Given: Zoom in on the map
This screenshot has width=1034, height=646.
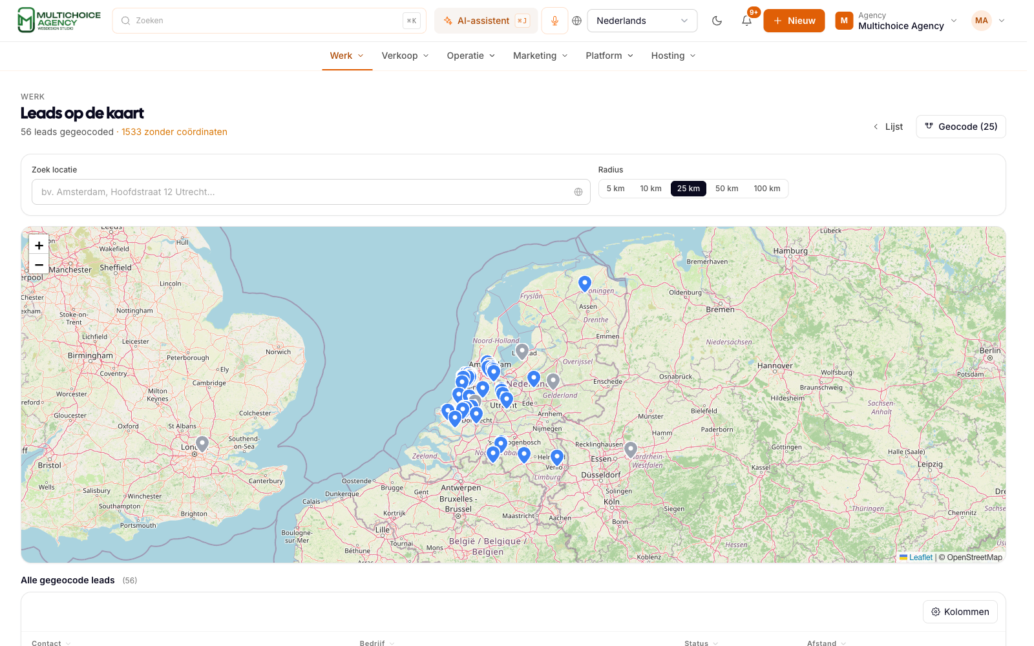Looking at the screenshot, I should coord(39,245).
